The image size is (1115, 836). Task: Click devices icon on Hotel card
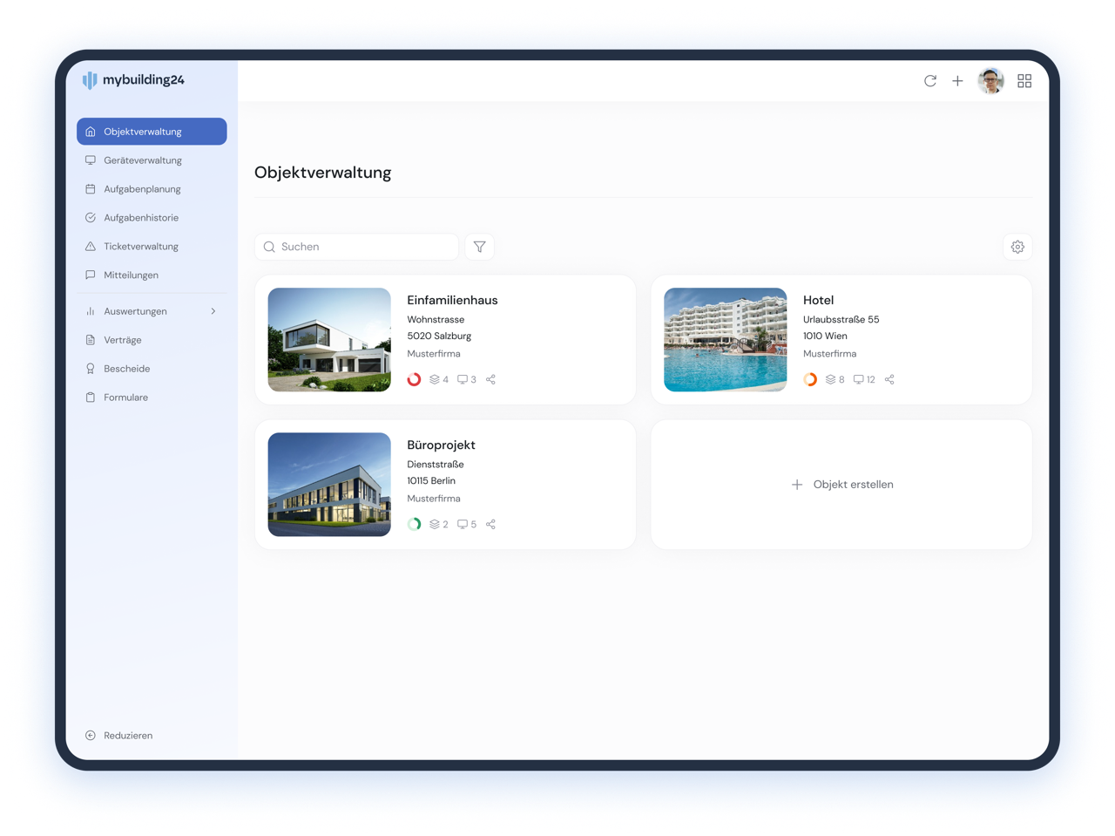pos(859,379)
